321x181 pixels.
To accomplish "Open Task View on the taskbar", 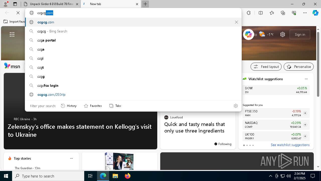I will pyautogui.click(x=90, y=176).
